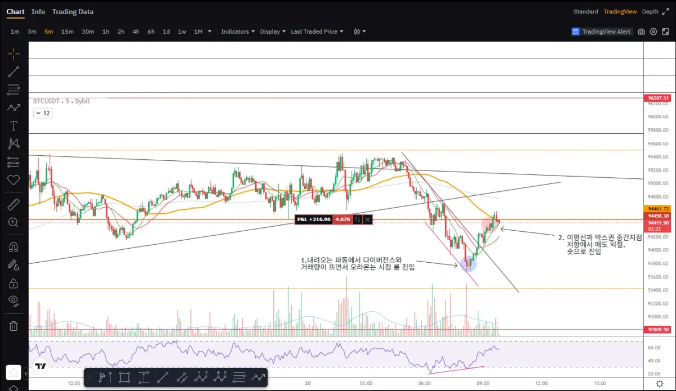Select the Depth chart view
This screenshot has width=676, height=391.
click(x=650, y=11)
